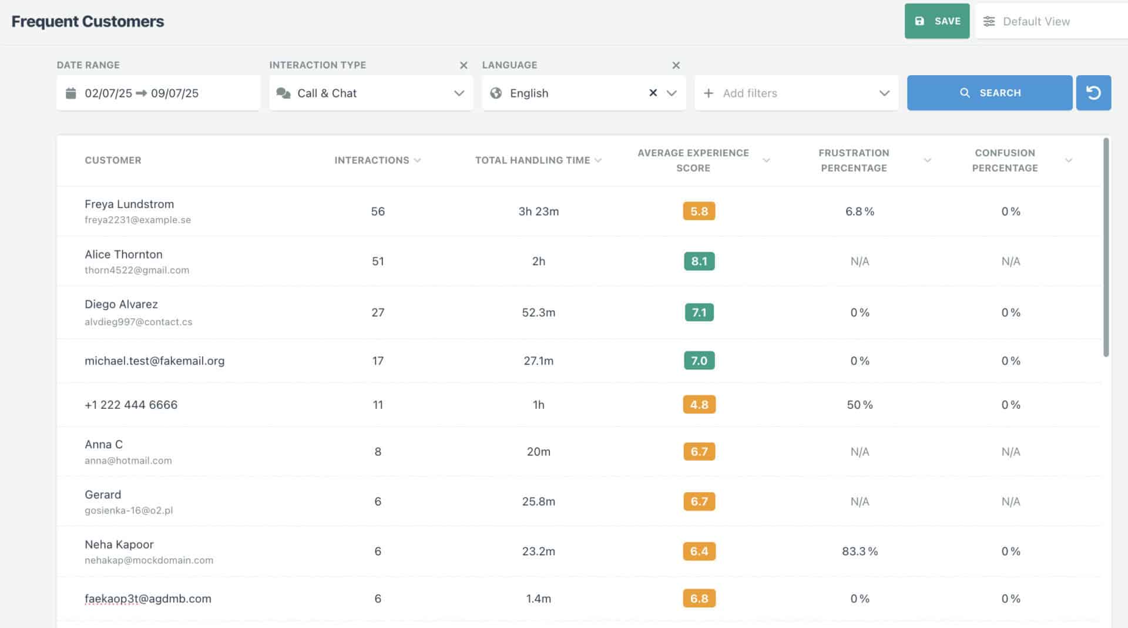Open the English language dropdown arrow
This screenshot has height=628, width=1128.
coord(672,93)
